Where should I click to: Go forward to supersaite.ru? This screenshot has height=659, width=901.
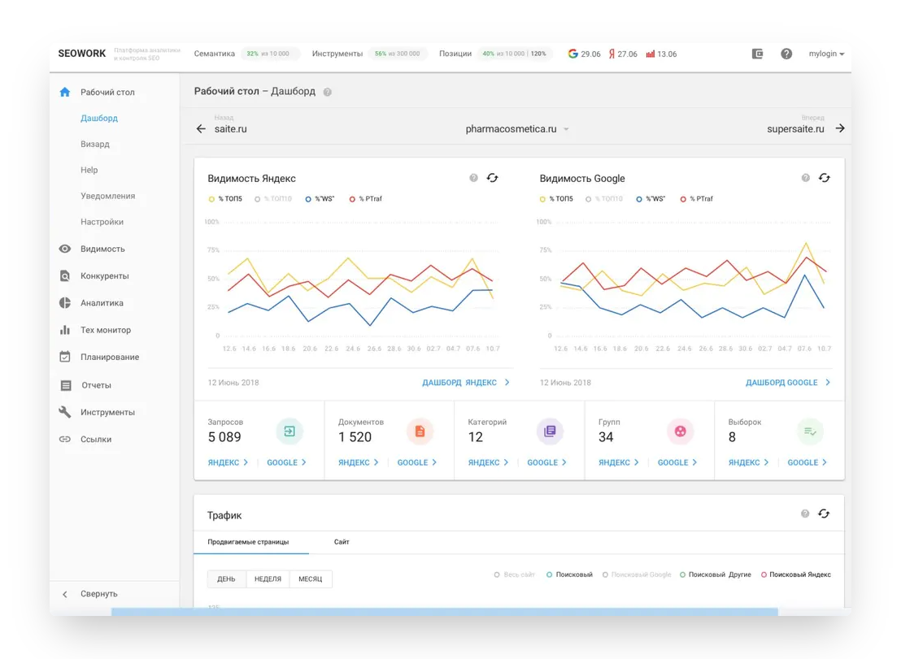(x=840, y=128)
